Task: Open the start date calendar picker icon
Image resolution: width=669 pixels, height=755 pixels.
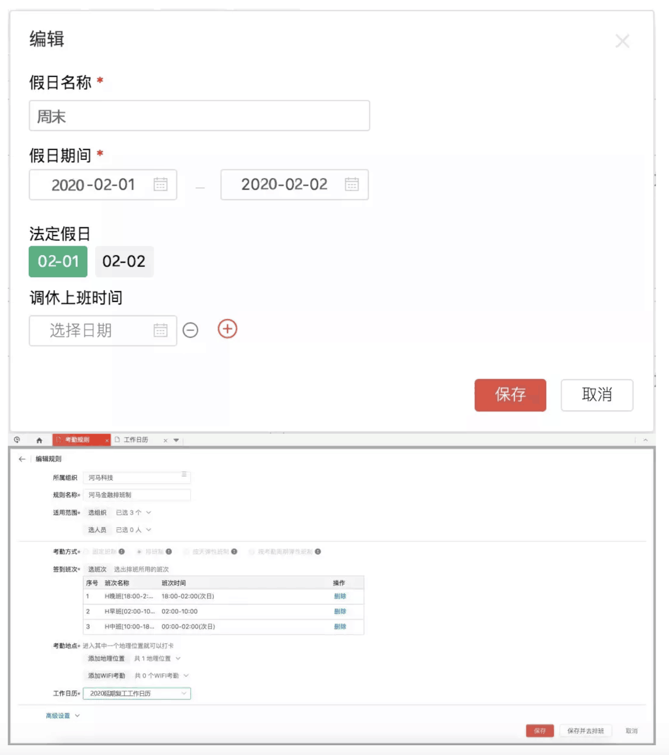Action: click(x=160, y=185)
